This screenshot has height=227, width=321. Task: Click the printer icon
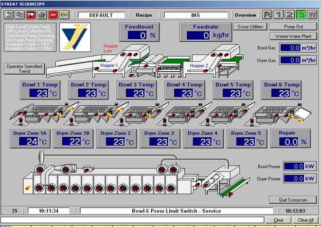(42, 15)
